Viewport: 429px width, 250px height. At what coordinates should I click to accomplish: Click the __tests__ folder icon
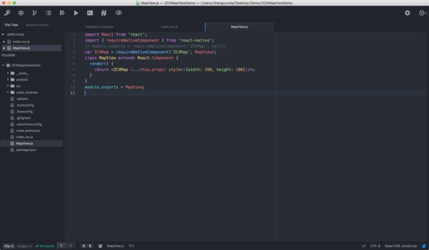13,73
